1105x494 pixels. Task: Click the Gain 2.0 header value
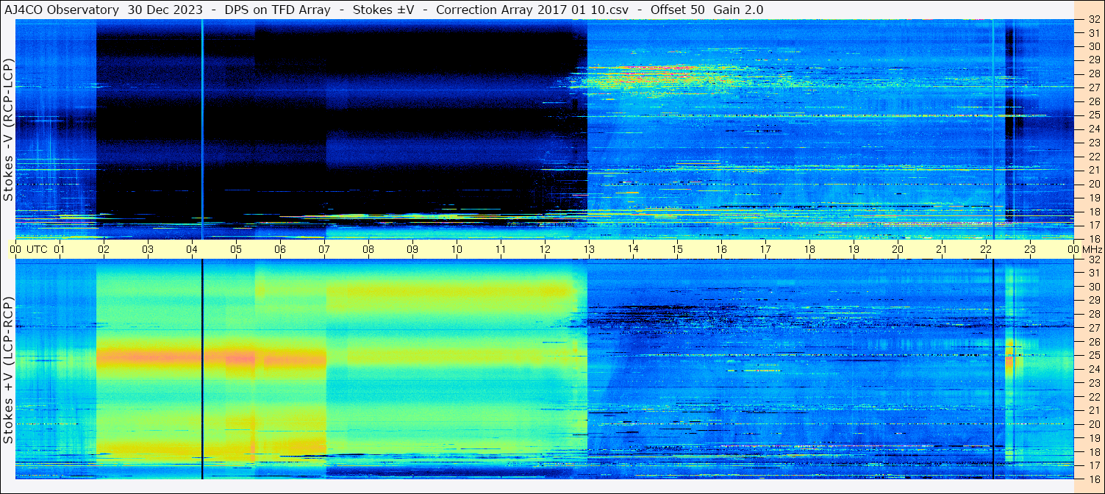coord(737,10)
